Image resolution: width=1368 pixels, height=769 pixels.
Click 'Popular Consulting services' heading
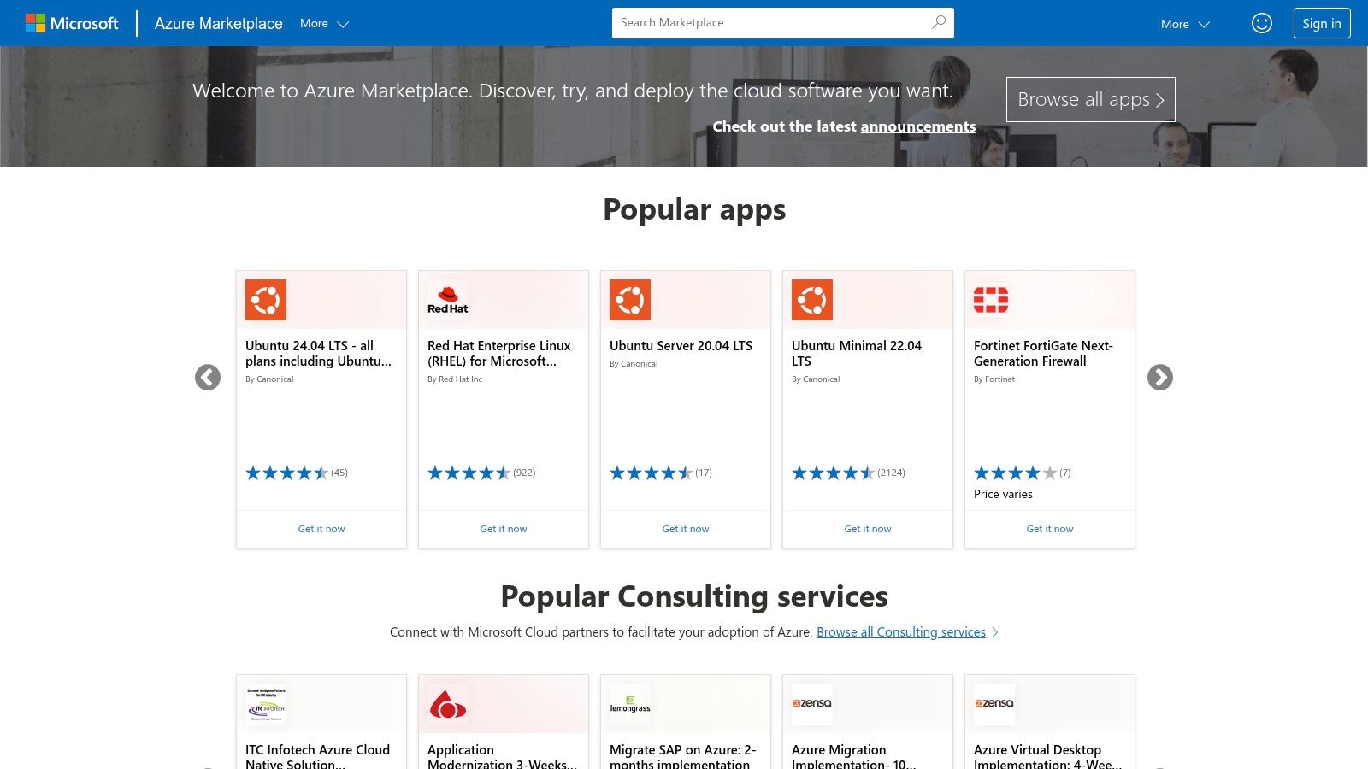coord(694,596)
